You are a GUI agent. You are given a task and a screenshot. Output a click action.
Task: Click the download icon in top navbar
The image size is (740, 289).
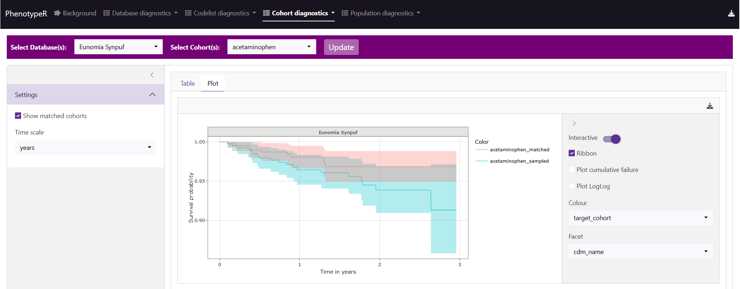(x=731, y=14)
